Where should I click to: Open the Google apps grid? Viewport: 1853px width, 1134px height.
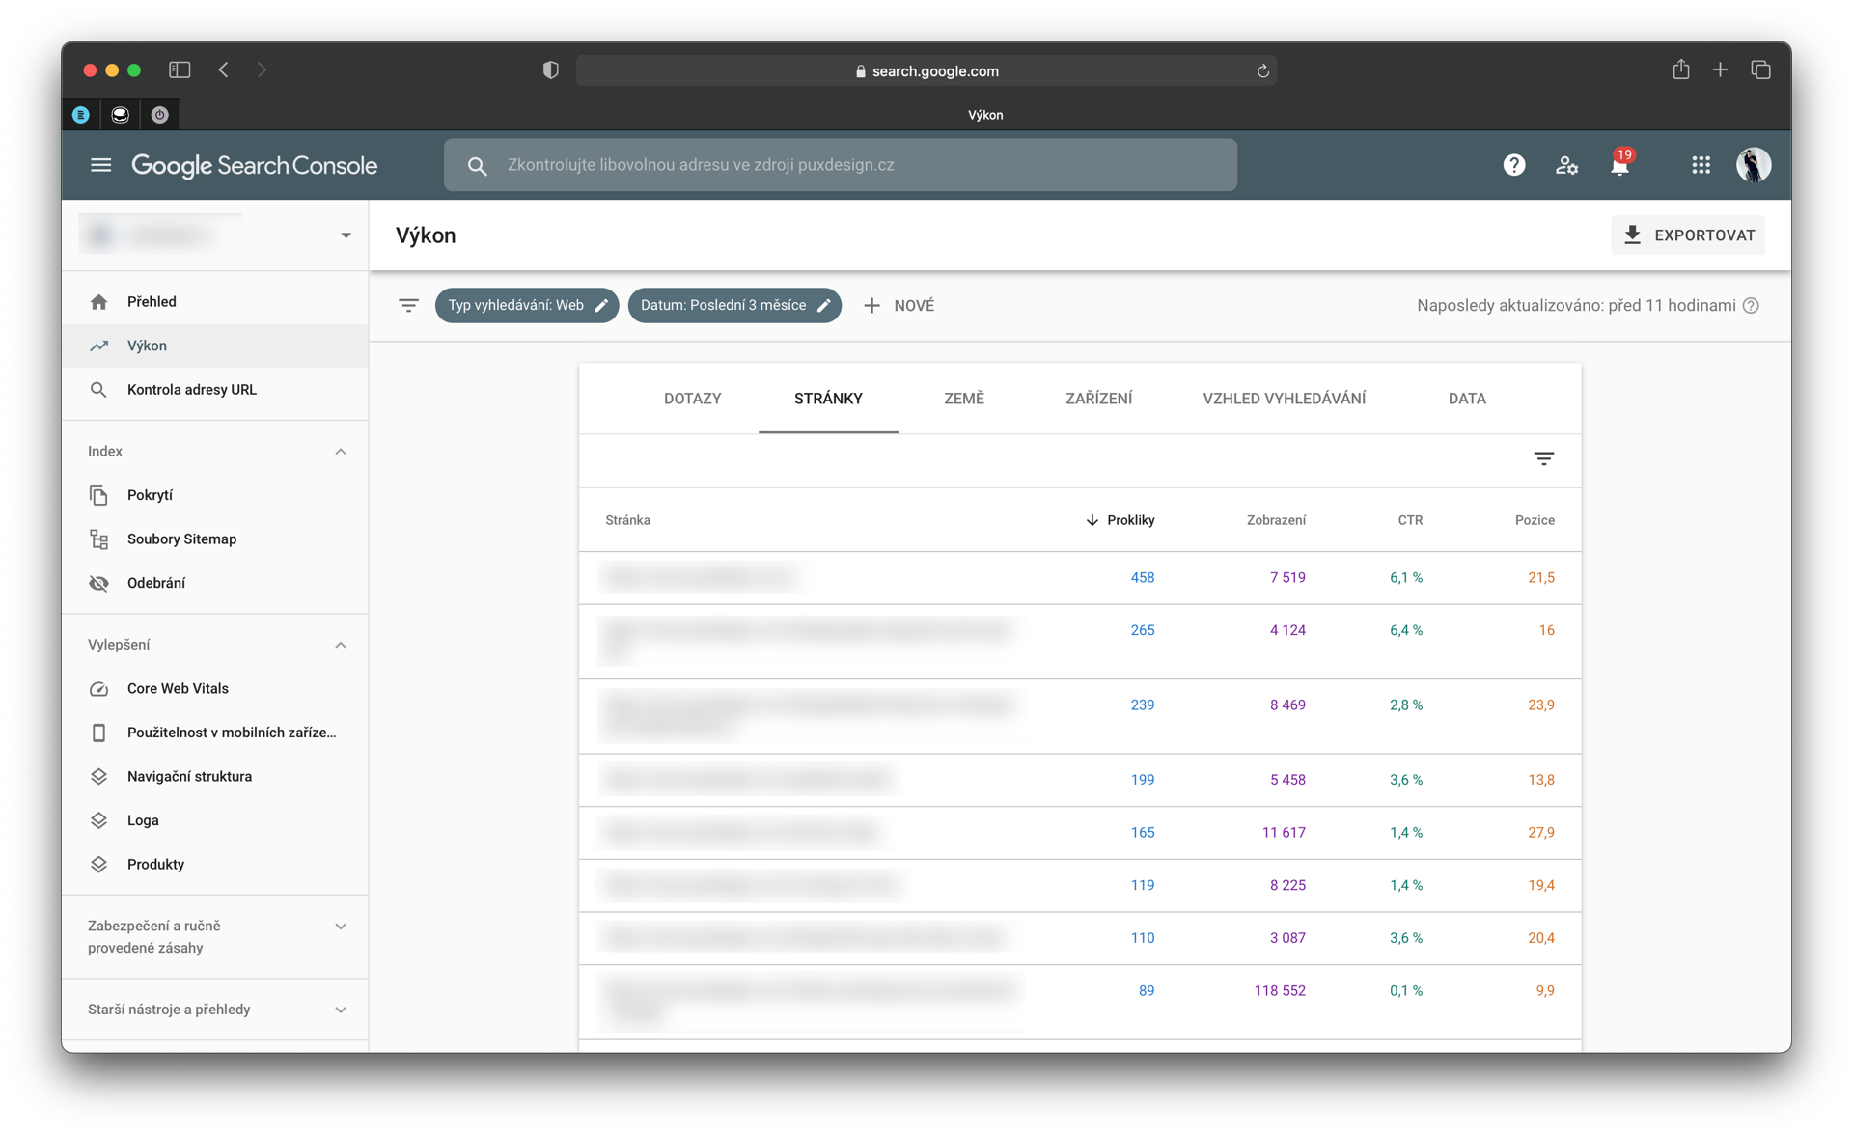[x=1701, y=165]
